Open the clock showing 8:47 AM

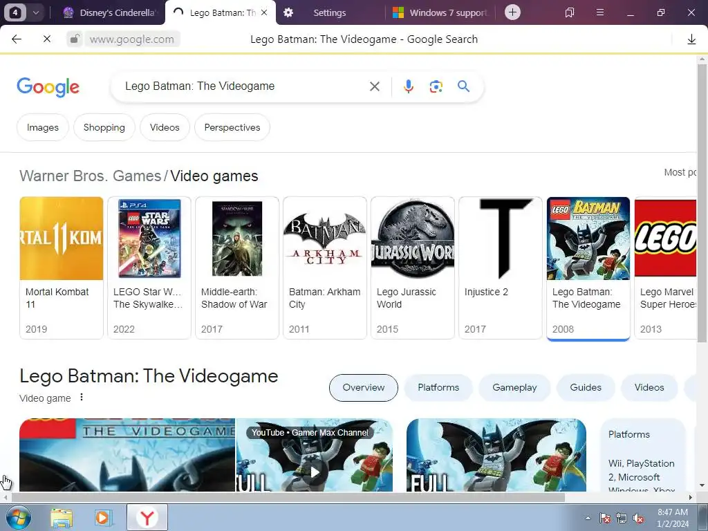click(673, 518)
